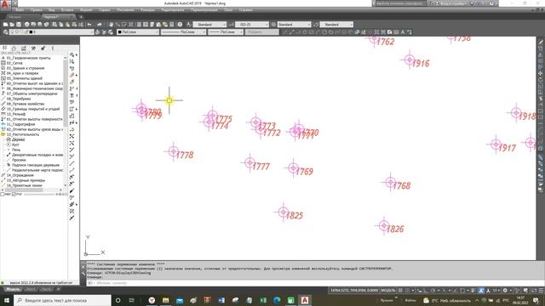545x306 pixels.
Task: Click the AutoCAD icon in the Windows taskbar
Action: [x=305, y=300]
